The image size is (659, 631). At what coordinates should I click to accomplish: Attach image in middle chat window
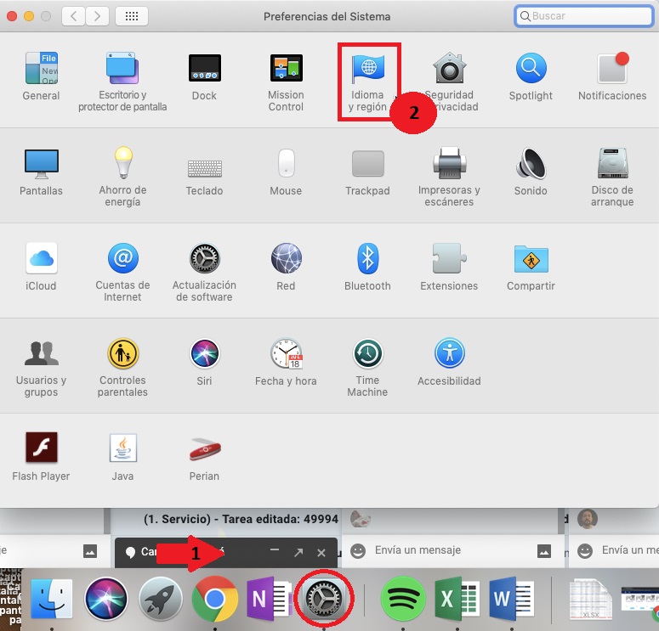544,551
